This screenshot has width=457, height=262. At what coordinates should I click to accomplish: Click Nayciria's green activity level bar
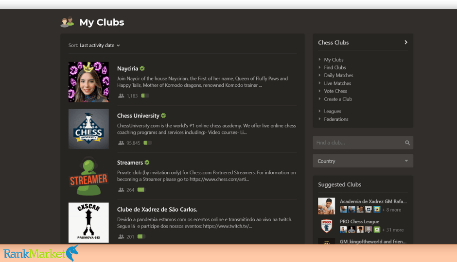pos(145,96)
